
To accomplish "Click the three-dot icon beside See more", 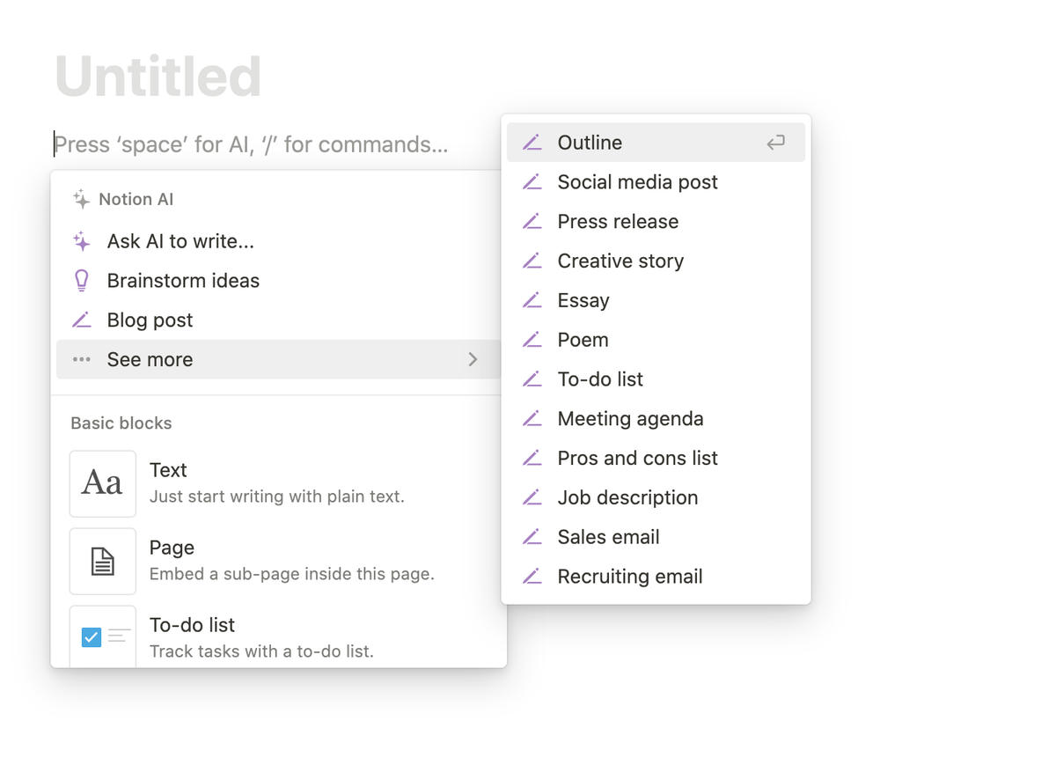I will pyautogui.click(x=82, y=359).
